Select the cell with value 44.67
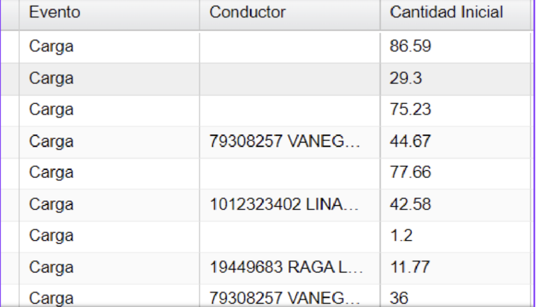This screenshot has width=536, height=307. 455,142
